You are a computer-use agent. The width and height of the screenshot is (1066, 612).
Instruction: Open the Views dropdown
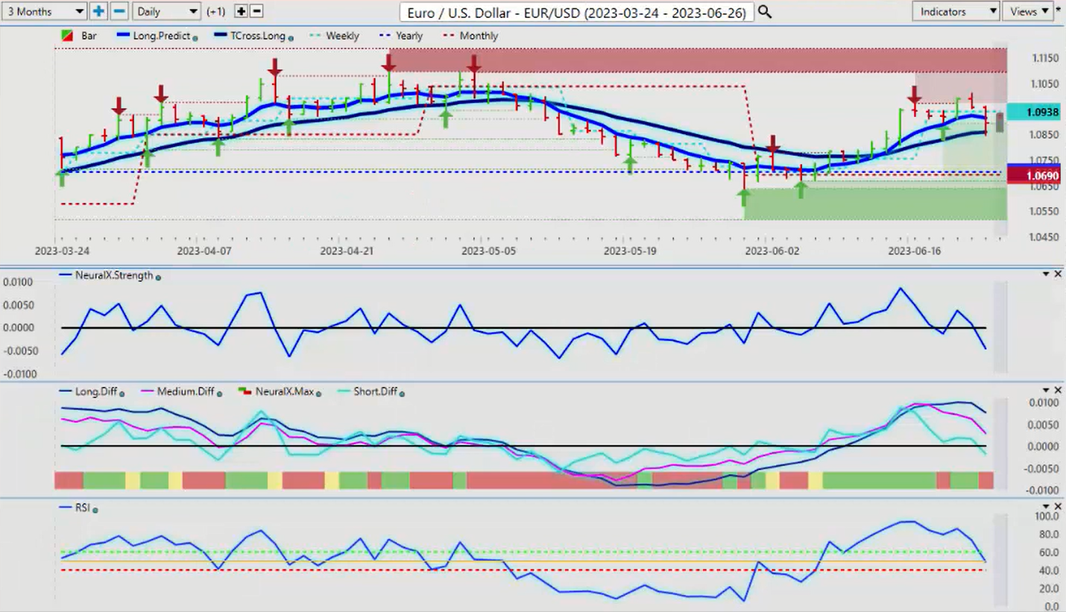[x=1028, y=11]
